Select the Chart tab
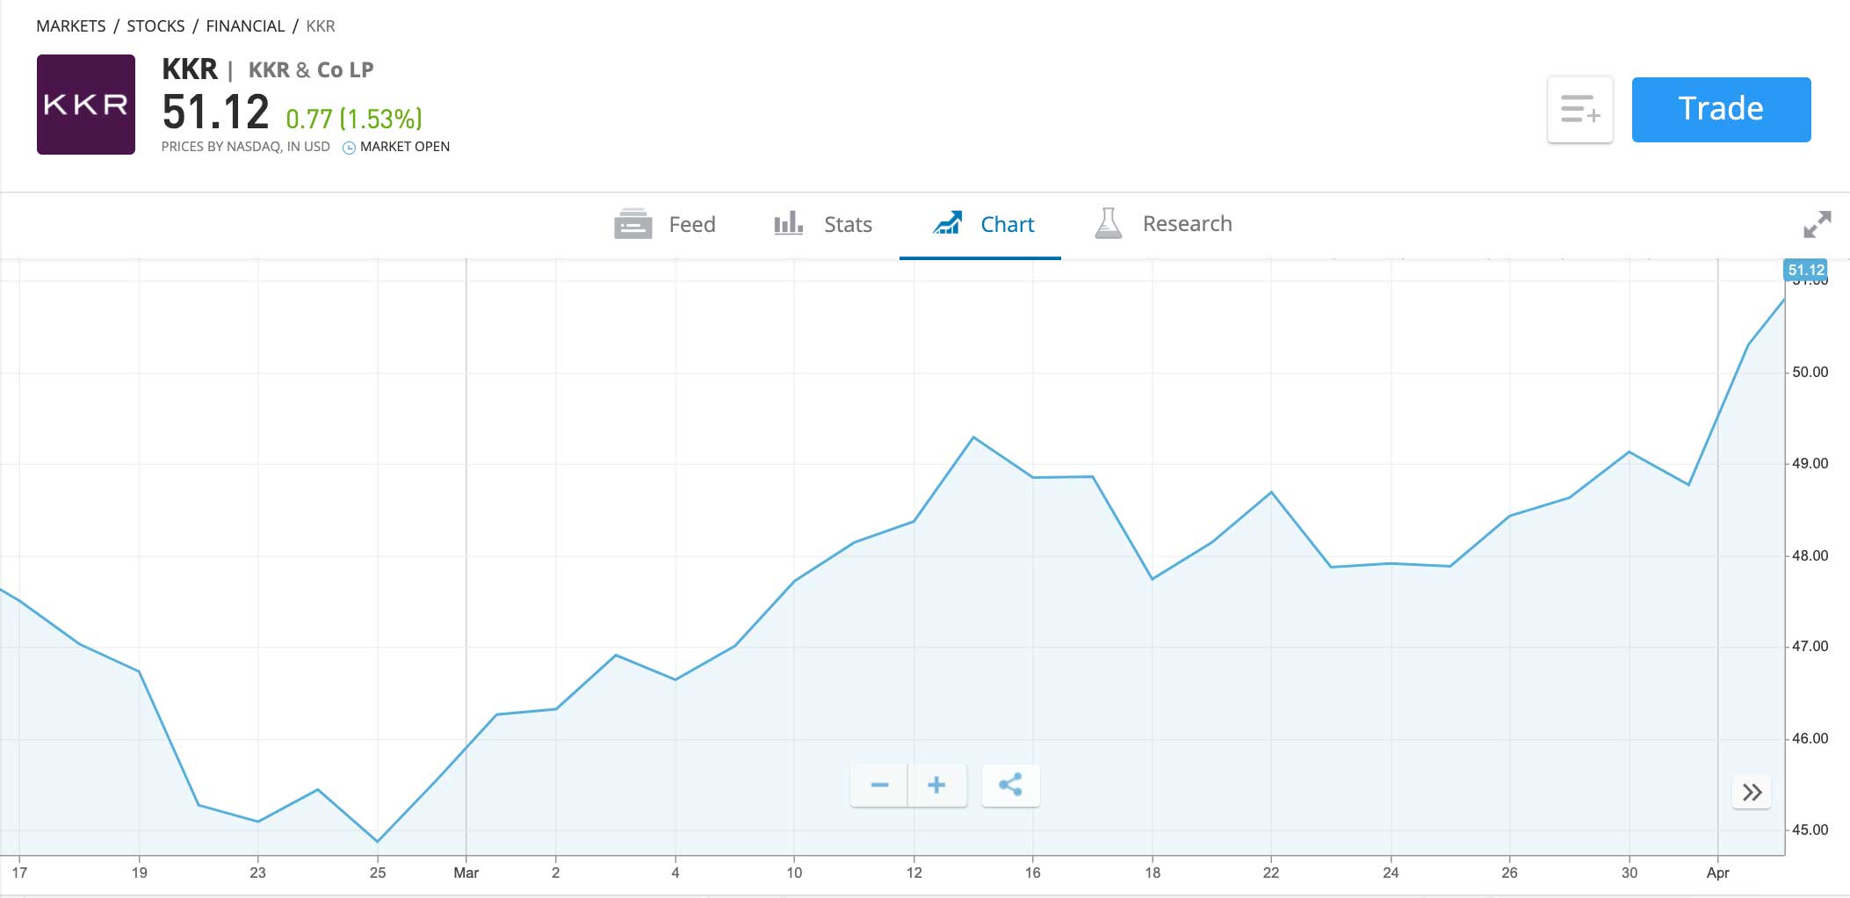The height and width of the screenshot is (898, 1850). pos(980,224)
